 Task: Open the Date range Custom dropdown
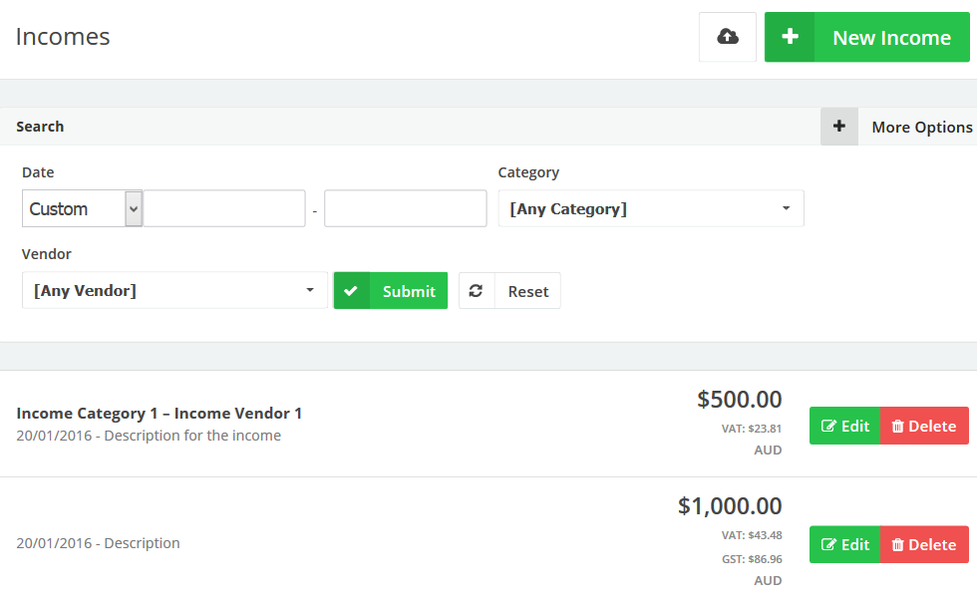[82, 209]
